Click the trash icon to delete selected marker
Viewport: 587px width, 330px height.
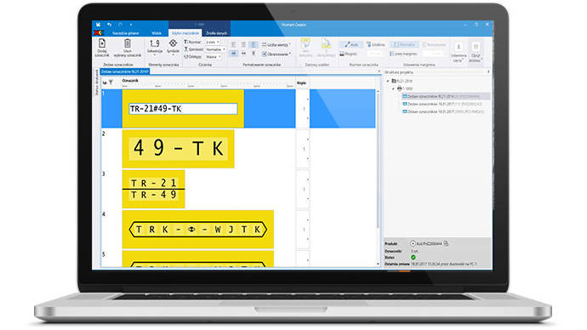[128, 43]
